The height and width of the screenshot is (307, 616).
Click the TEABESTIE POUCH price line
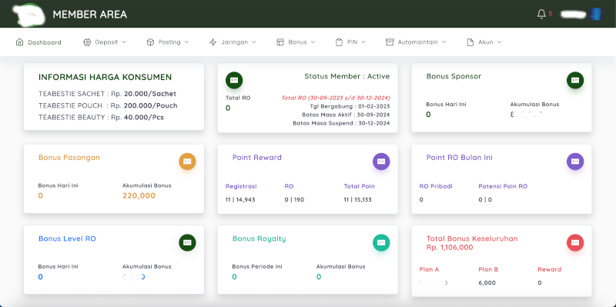click(108, 105)
